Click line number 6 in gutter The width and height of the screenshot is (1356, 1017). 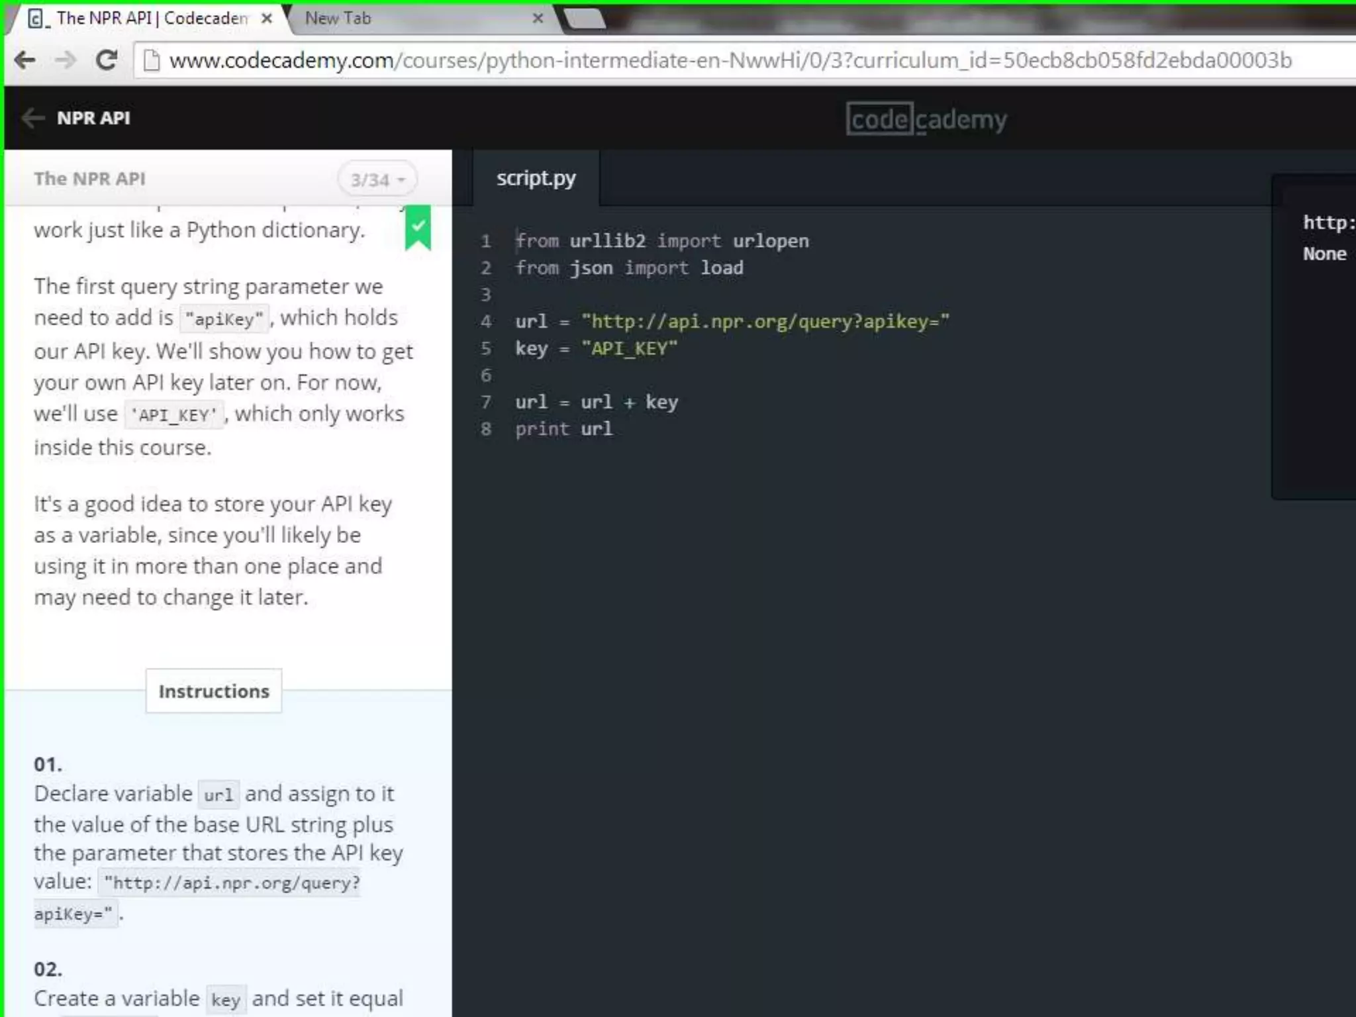(486, 375)
